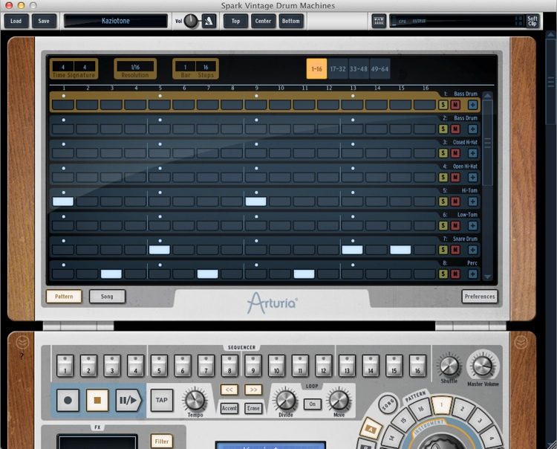Mute the 2: Bass Drum track
This screenshot has width=557, height=449.
coord(455,129)
